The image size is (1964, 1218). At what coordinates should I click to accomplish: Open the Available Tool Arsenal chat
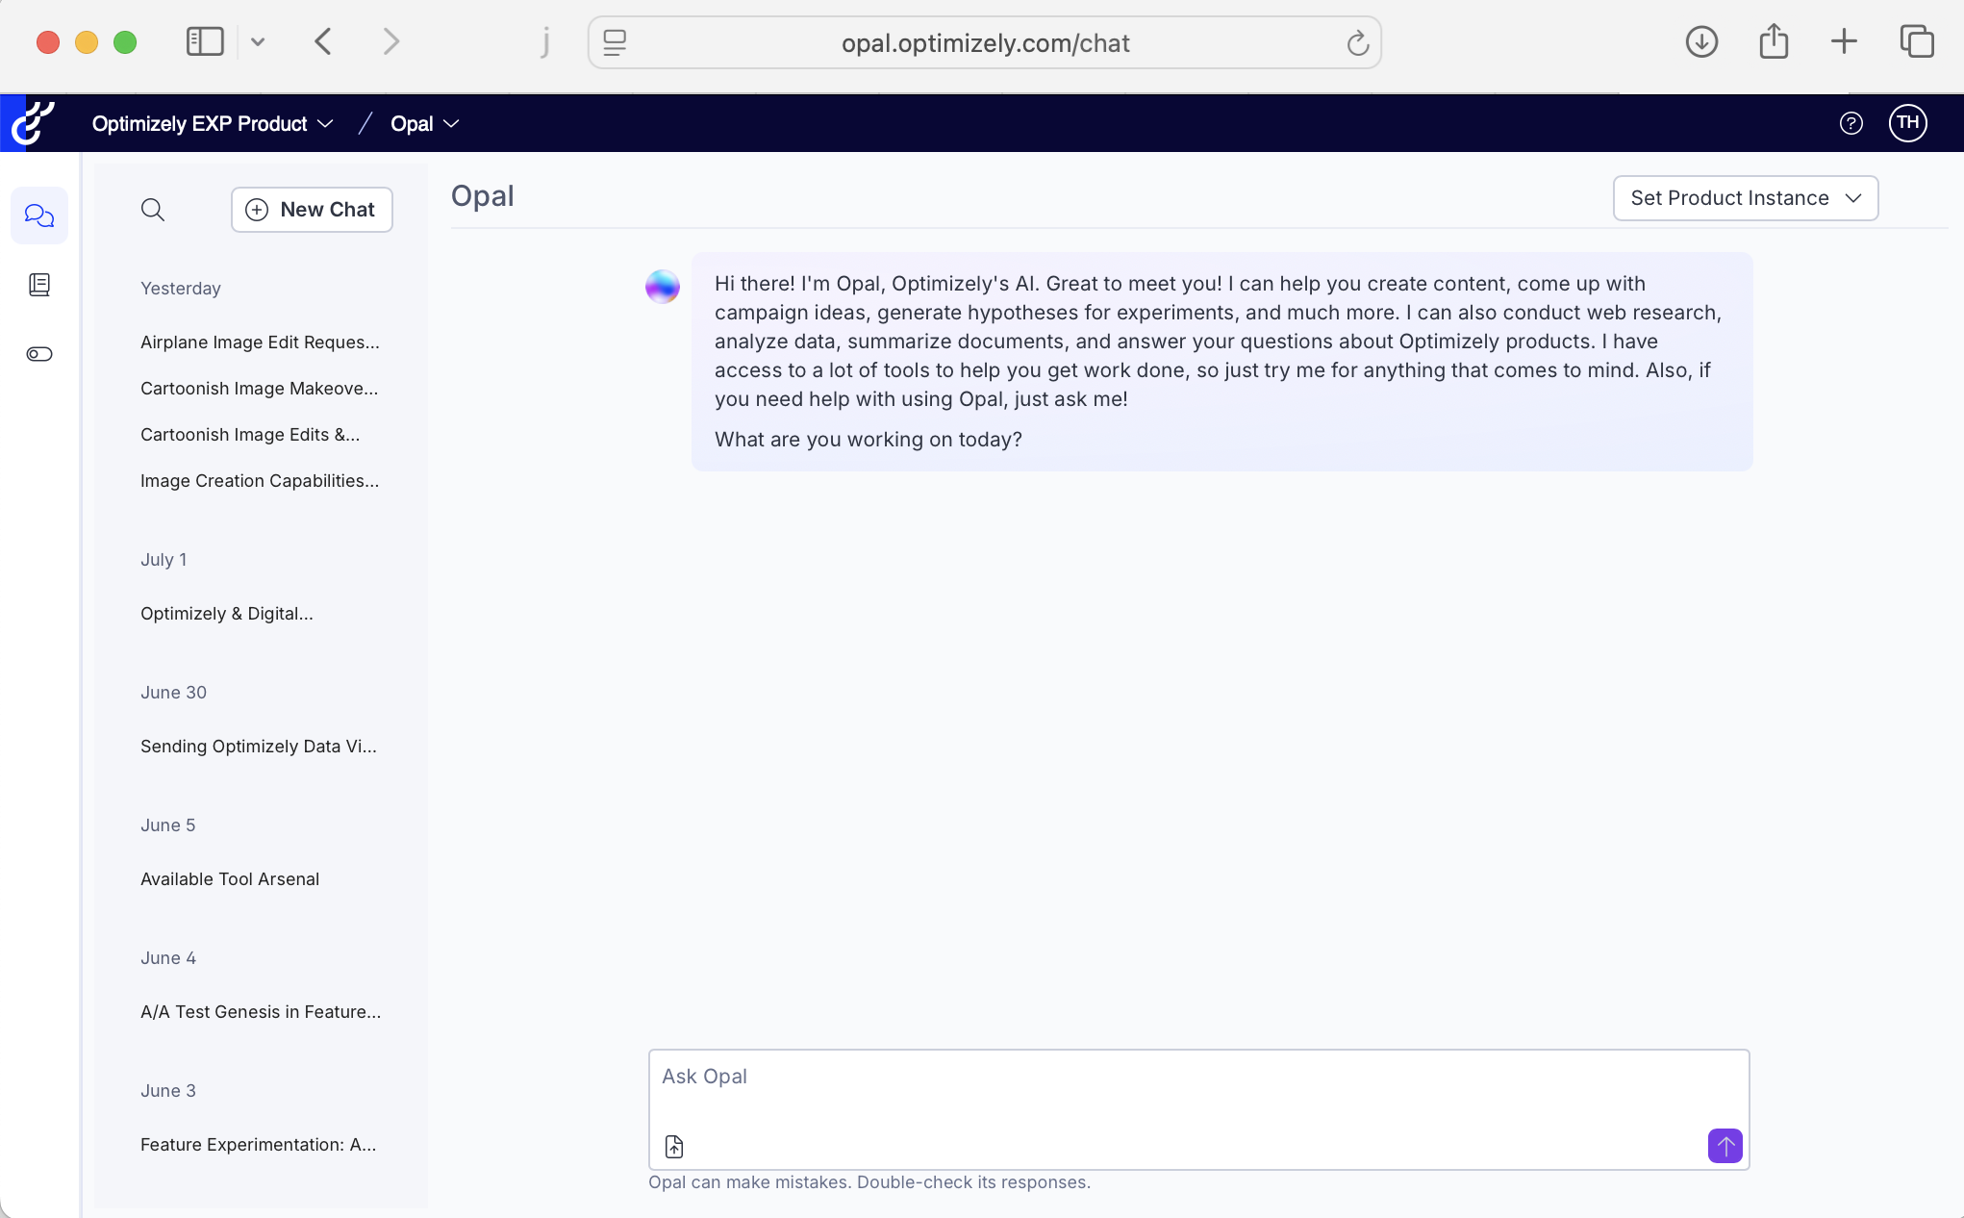[230, 878]
